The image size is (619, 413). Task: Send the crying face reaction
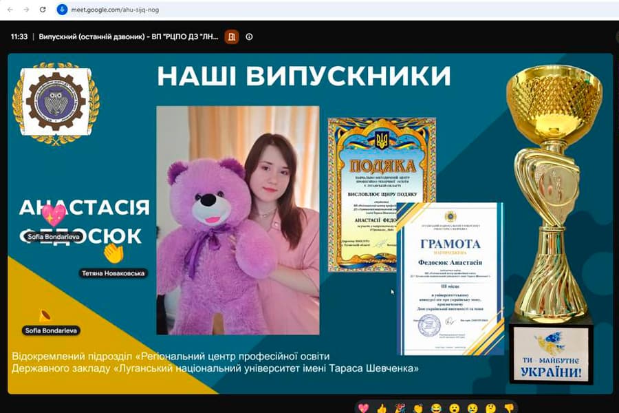[473, 408]
